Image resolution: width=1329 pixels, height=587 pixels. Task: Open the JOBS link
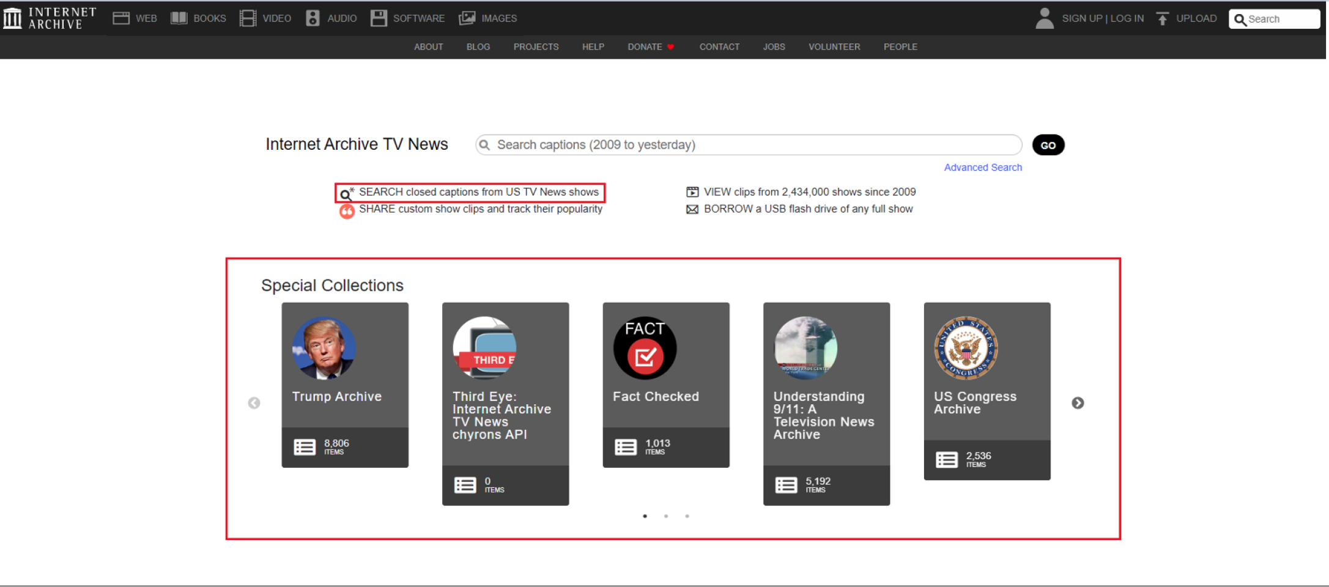(774, 47)
